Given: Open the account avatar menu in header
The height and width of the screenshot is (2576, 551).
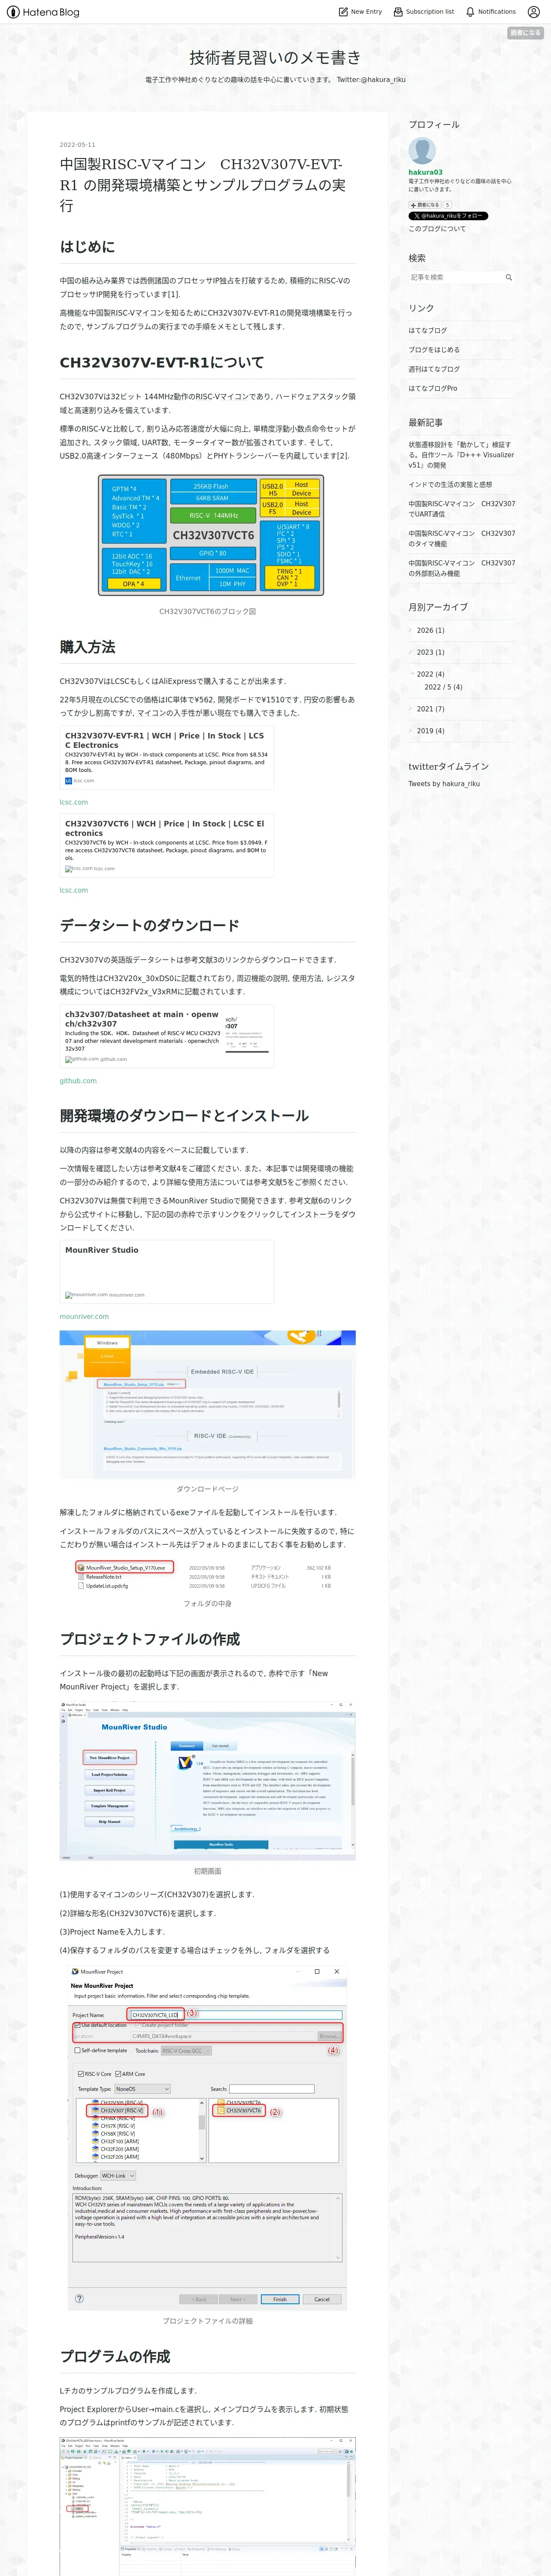Looking at the screenshot, I should pyautogui.click(x=533, y=12).
